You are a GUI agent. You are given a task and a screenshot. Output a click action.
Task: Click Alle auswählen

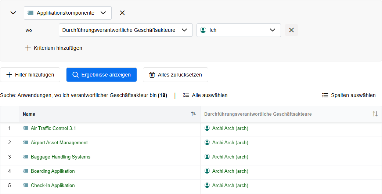pos(205,96)
